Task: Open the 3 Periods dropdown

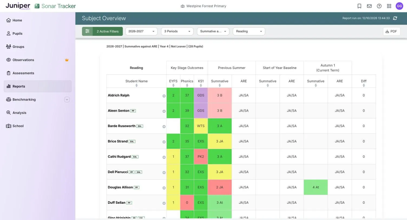Action: 177,31
